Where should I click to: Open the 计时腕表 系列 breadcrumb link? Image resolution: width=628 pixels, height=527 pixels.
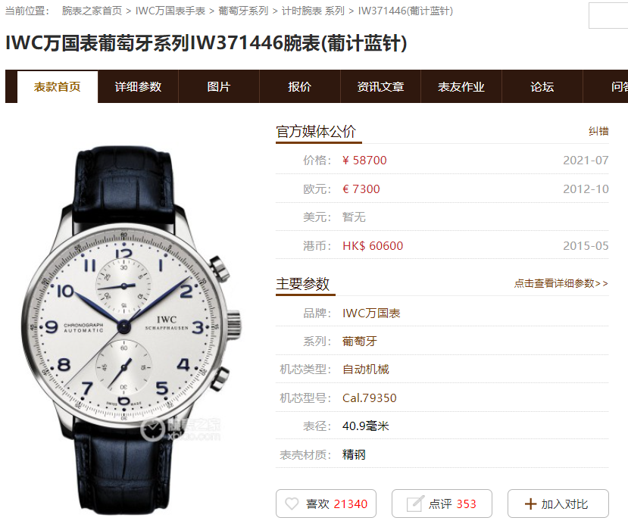pyautogui.click(x=313, y=11)
